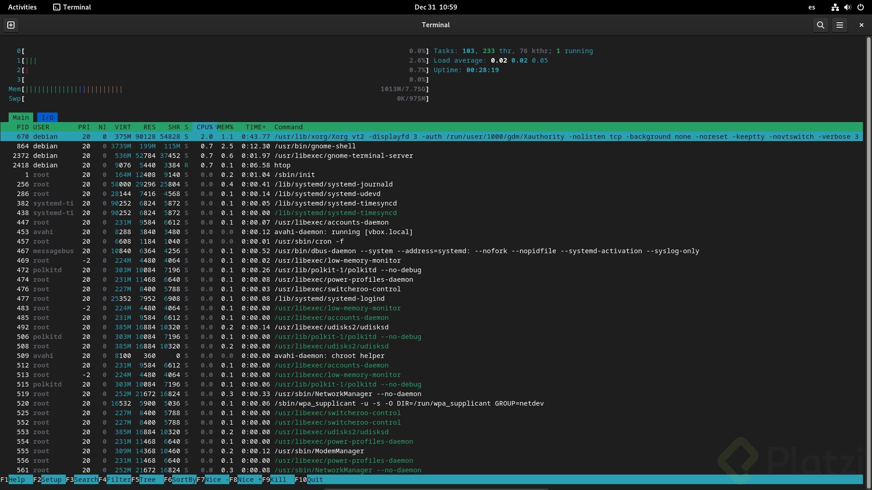Click the Swp usage meter bar
This screenshot has width=872, height=490.
click(219, 98)
